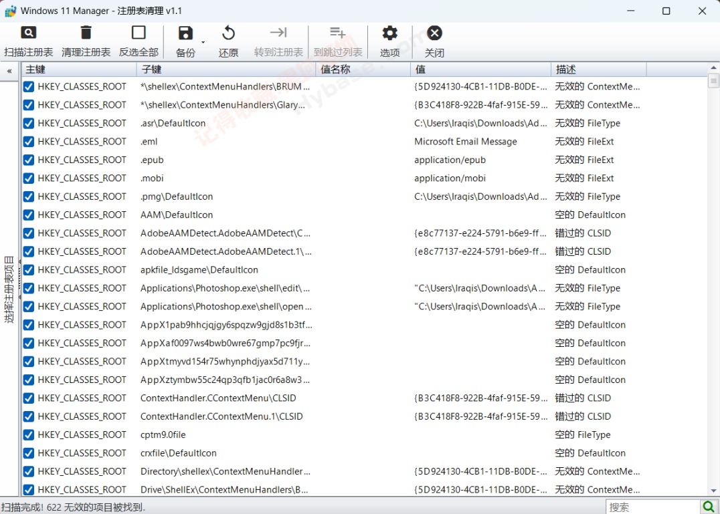
Task: Sort by 子键 column header
Action: (227, 70)
